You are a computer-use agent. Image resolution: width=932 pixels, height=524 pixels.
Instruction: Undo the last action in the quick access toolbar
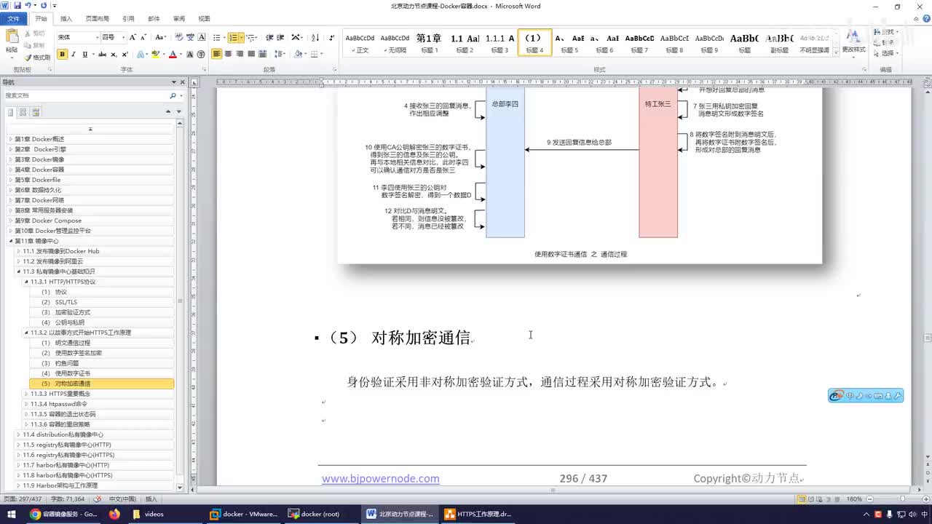[x=28, y=6]
